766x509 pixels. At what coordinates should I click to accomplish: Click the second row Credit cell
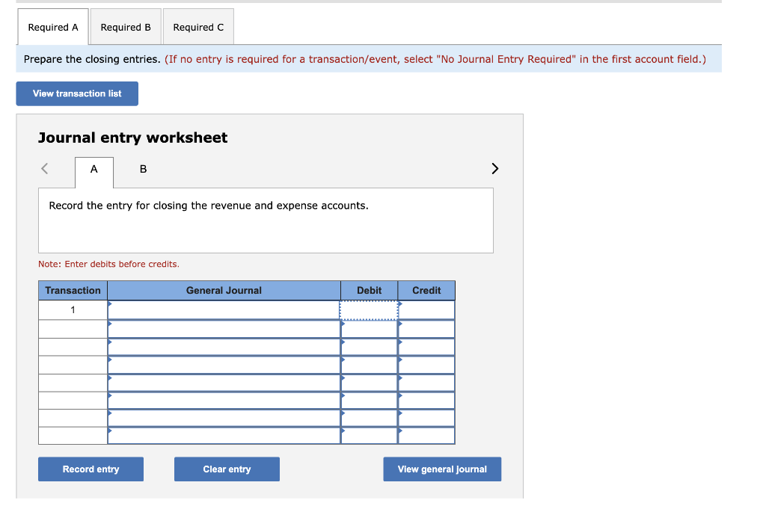426,329
